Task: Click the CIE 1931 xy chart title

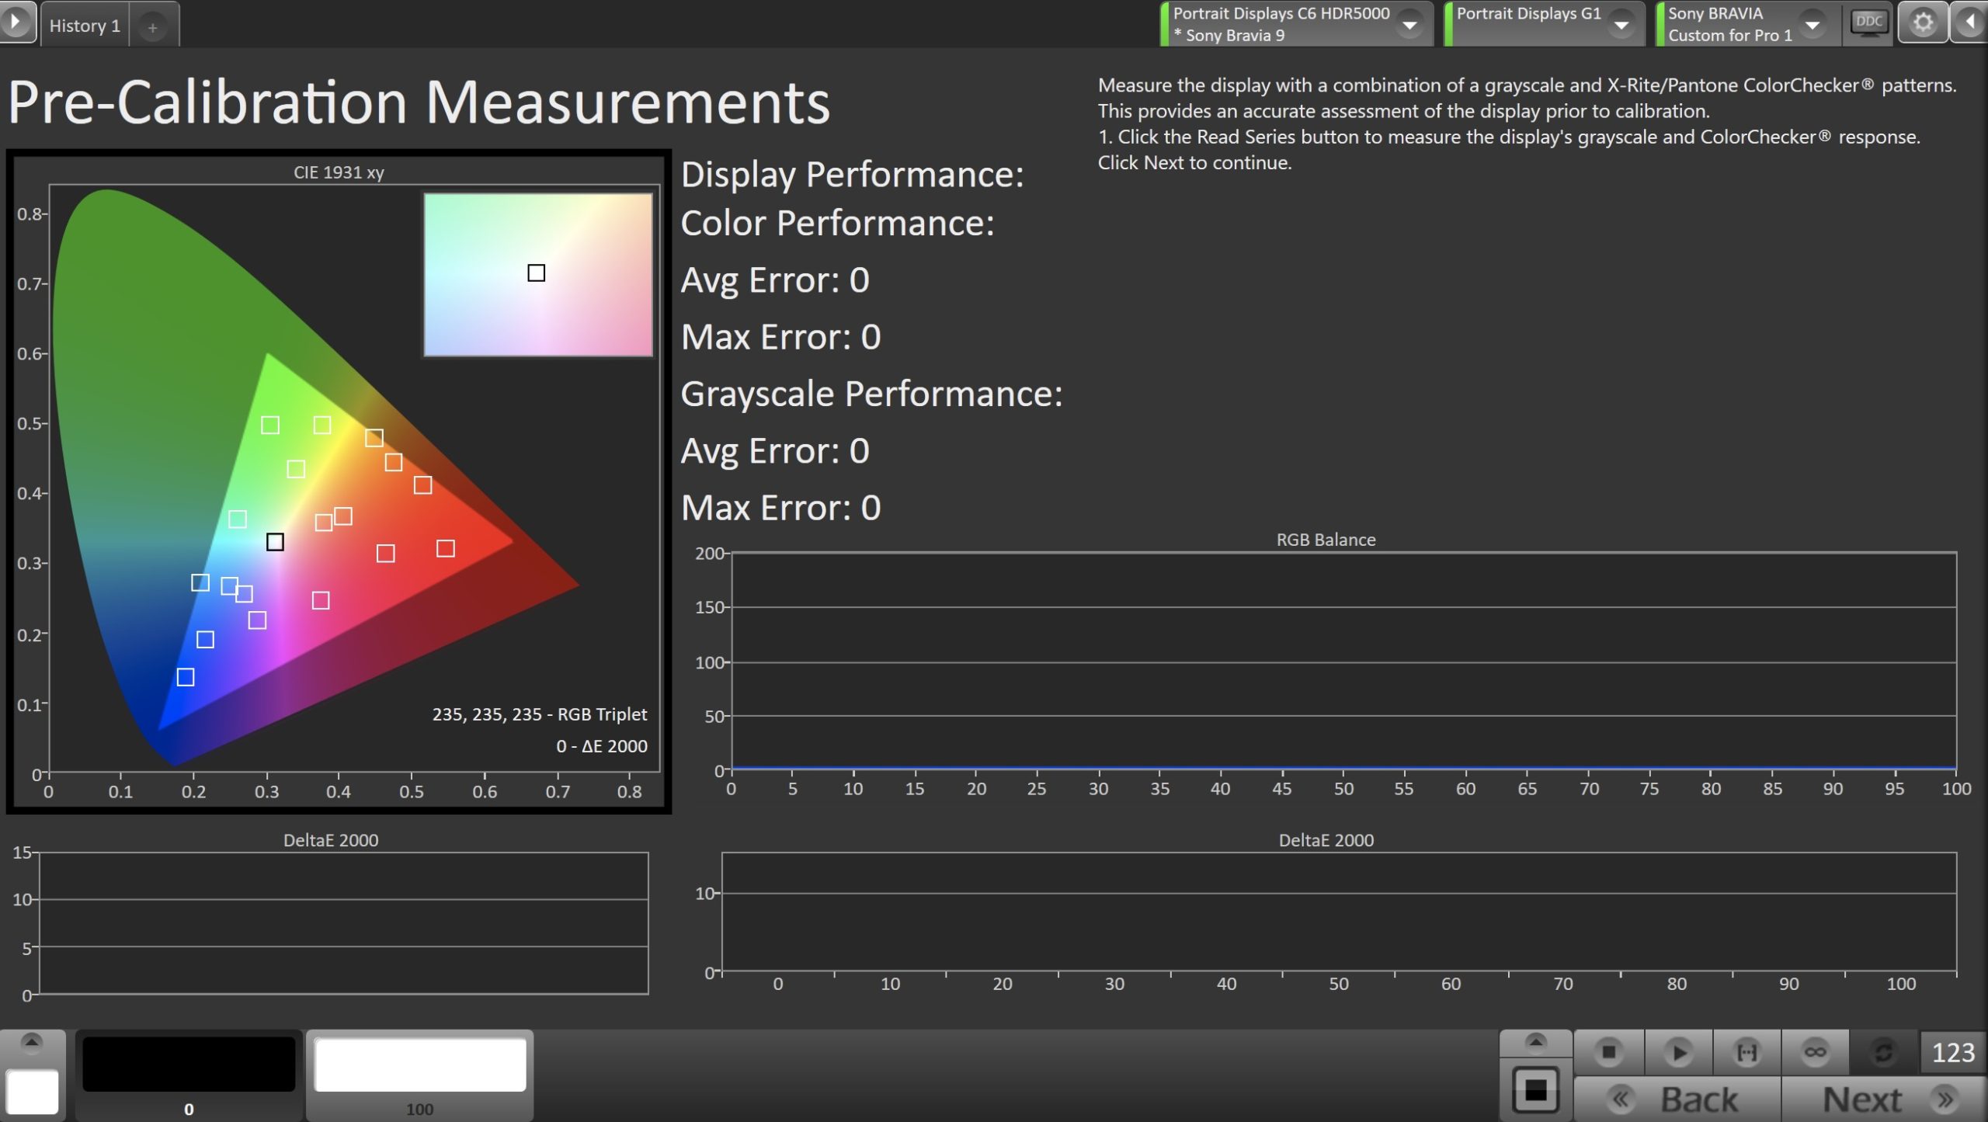Action: (x=339, y=172)
